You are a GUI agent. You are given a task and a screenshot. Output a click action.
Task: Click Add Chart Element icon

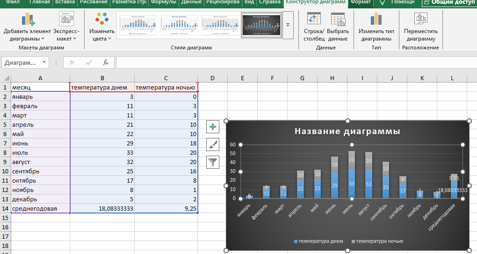28,20
